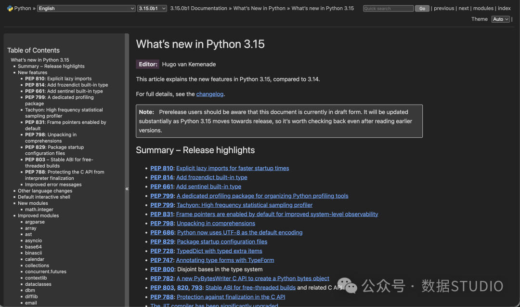Open the Theme Auto dropdown
The height and width of the screenshot is (307, 520).
(500, 19)
